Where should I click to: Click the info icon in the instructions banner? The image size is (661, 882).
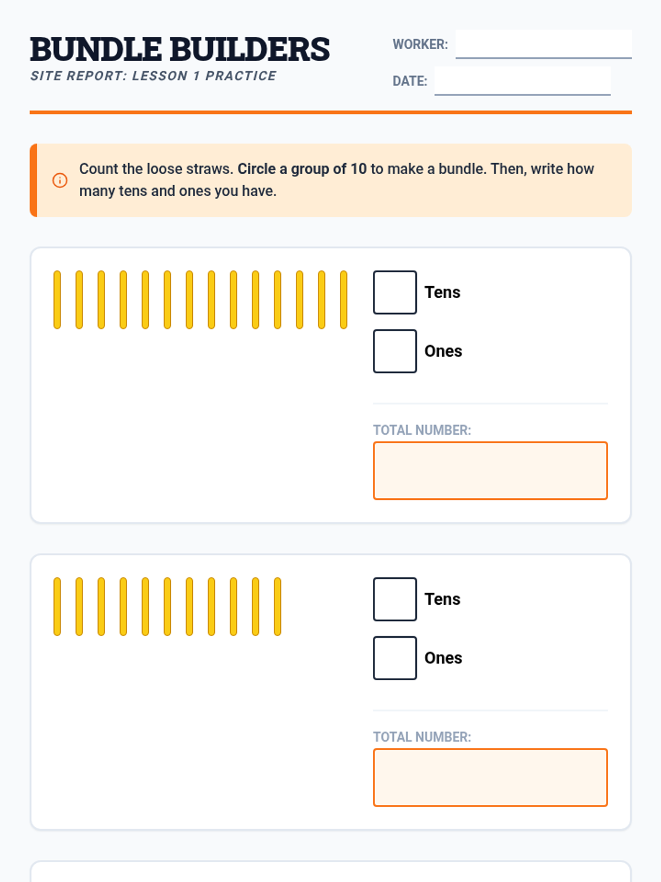60,180
